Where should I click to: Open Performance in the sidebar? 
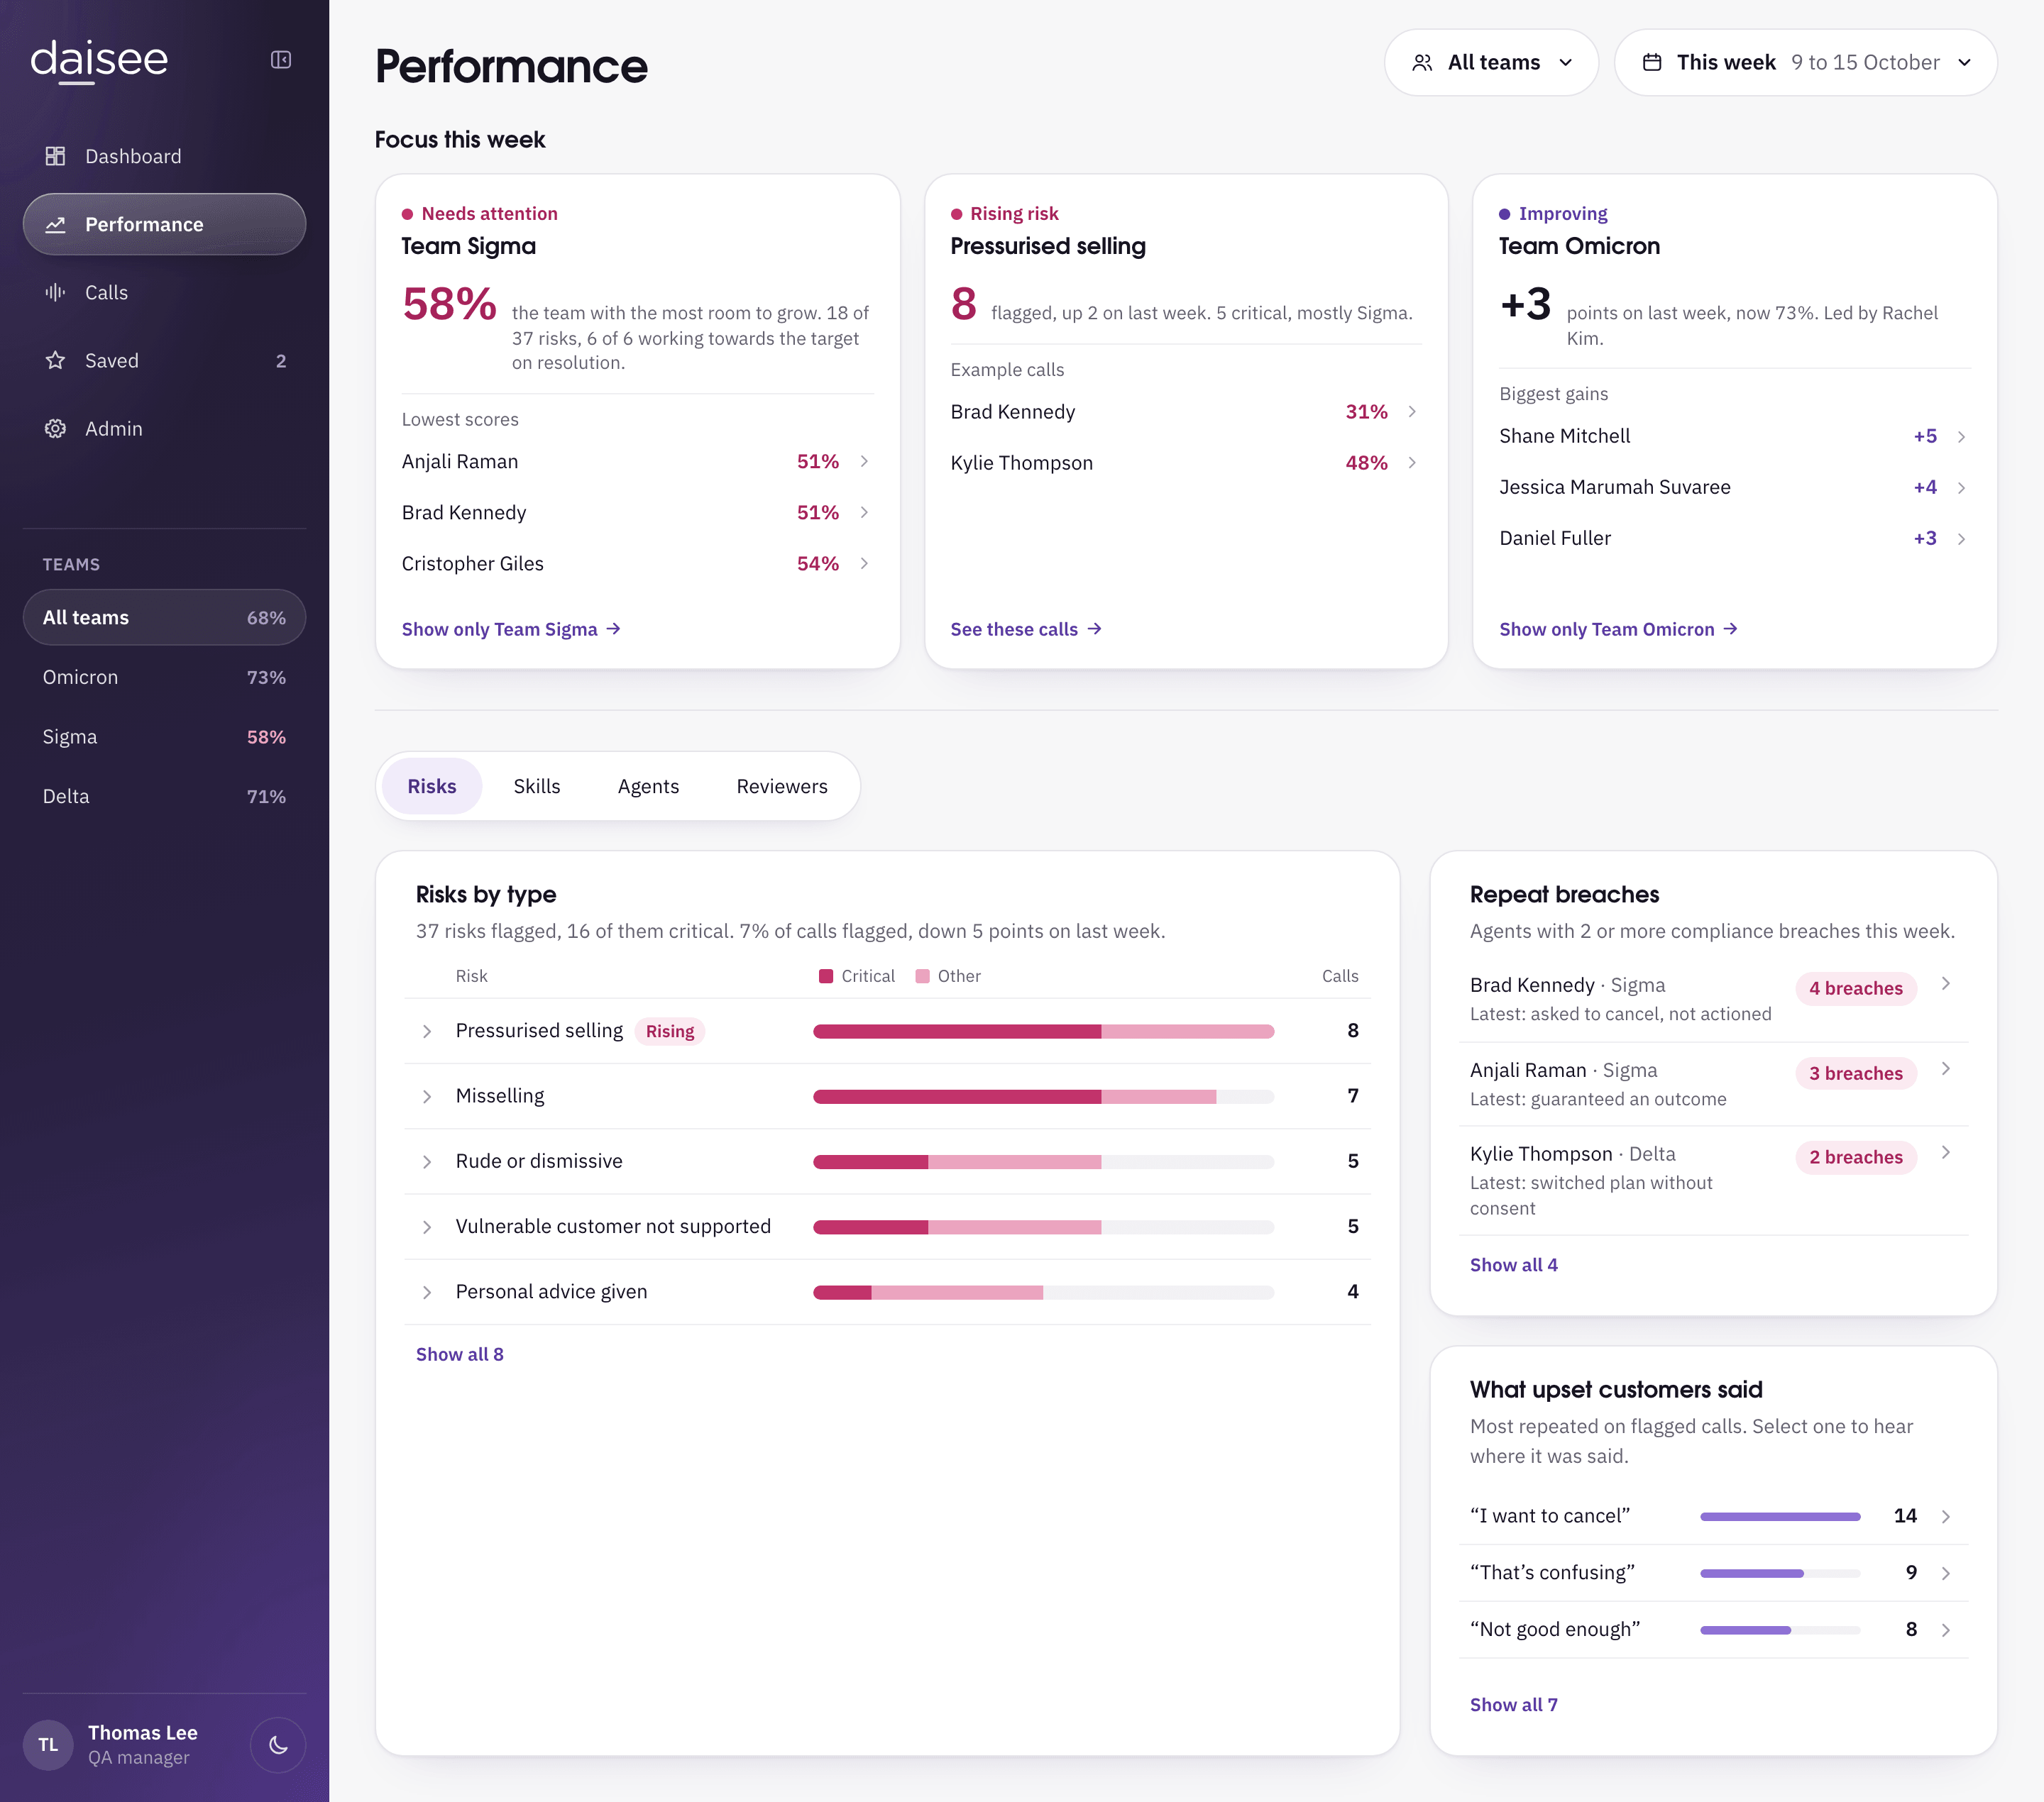point(164,224)
